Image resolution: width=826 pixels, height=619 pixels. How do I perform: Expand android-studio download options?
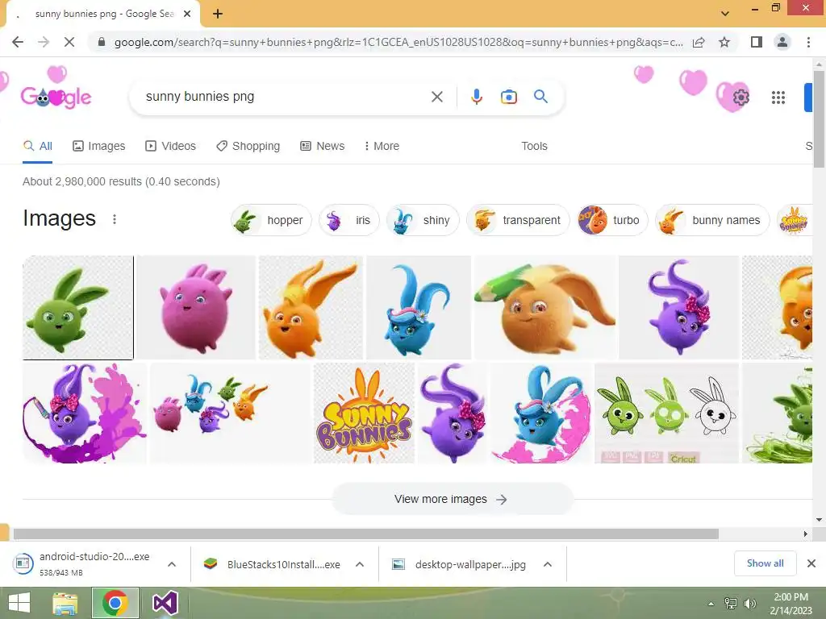pos(172,564)
